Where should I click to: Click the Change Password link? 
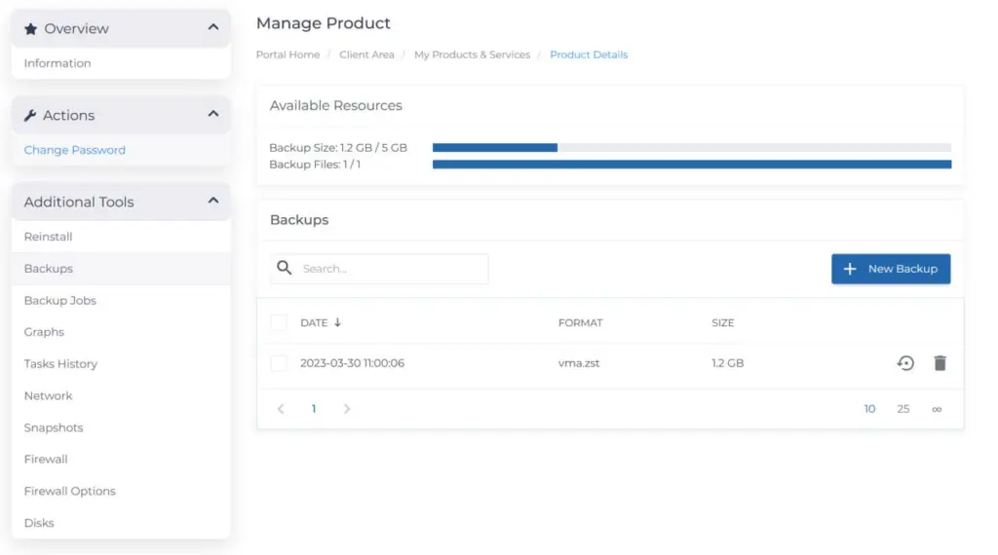(x=75, y=150)
